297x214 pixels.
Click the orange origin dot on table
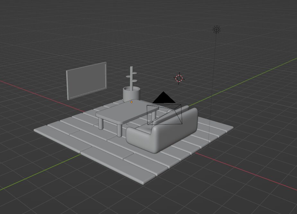(132, 102)
